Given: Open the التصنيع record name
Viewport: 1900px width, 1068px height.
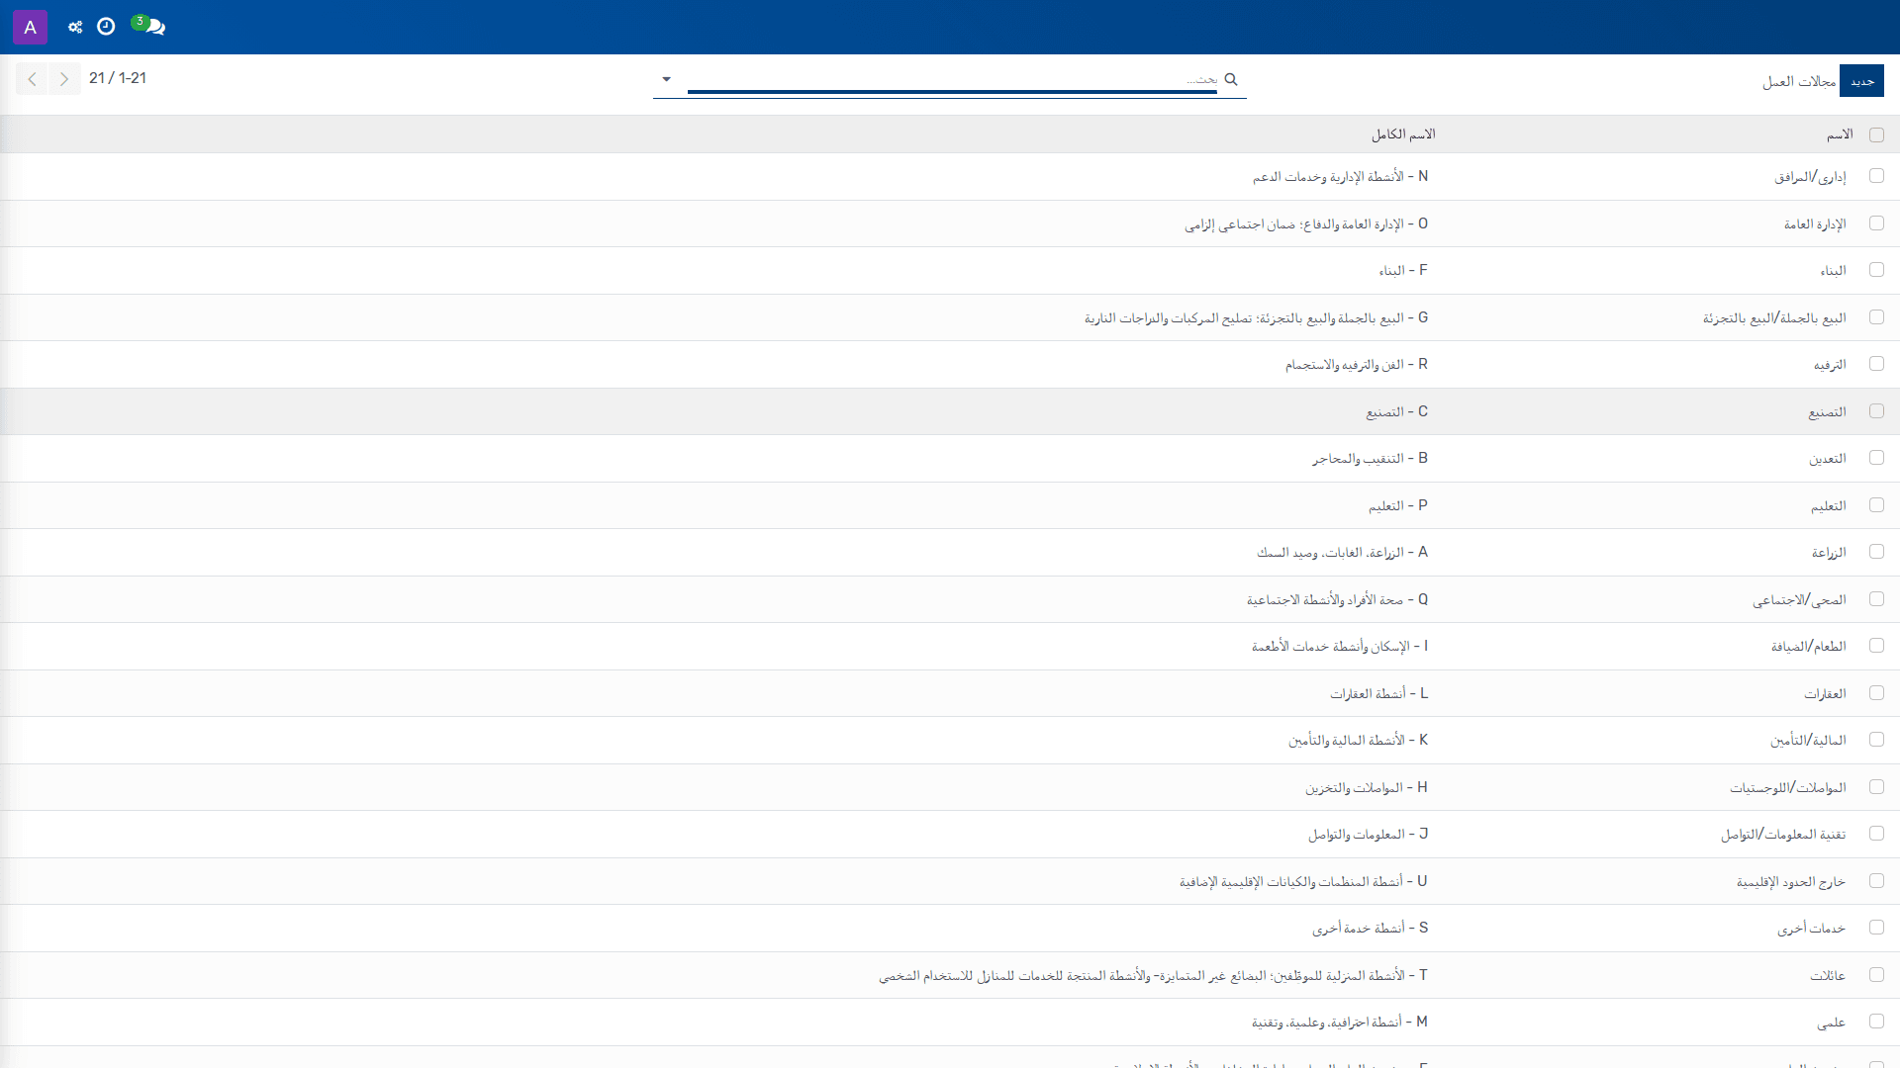Looking at the screenshot, I should coord(1827,412).
